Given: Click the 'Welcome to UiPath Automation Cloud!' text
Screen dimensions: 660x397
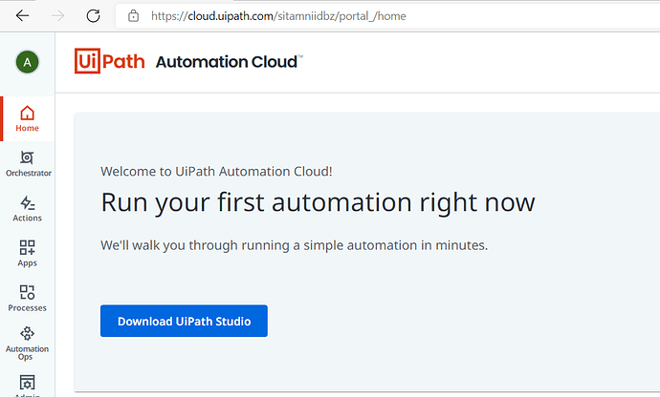Looking at the screenshot, I should pyautogui.click(x=216, y=172).
